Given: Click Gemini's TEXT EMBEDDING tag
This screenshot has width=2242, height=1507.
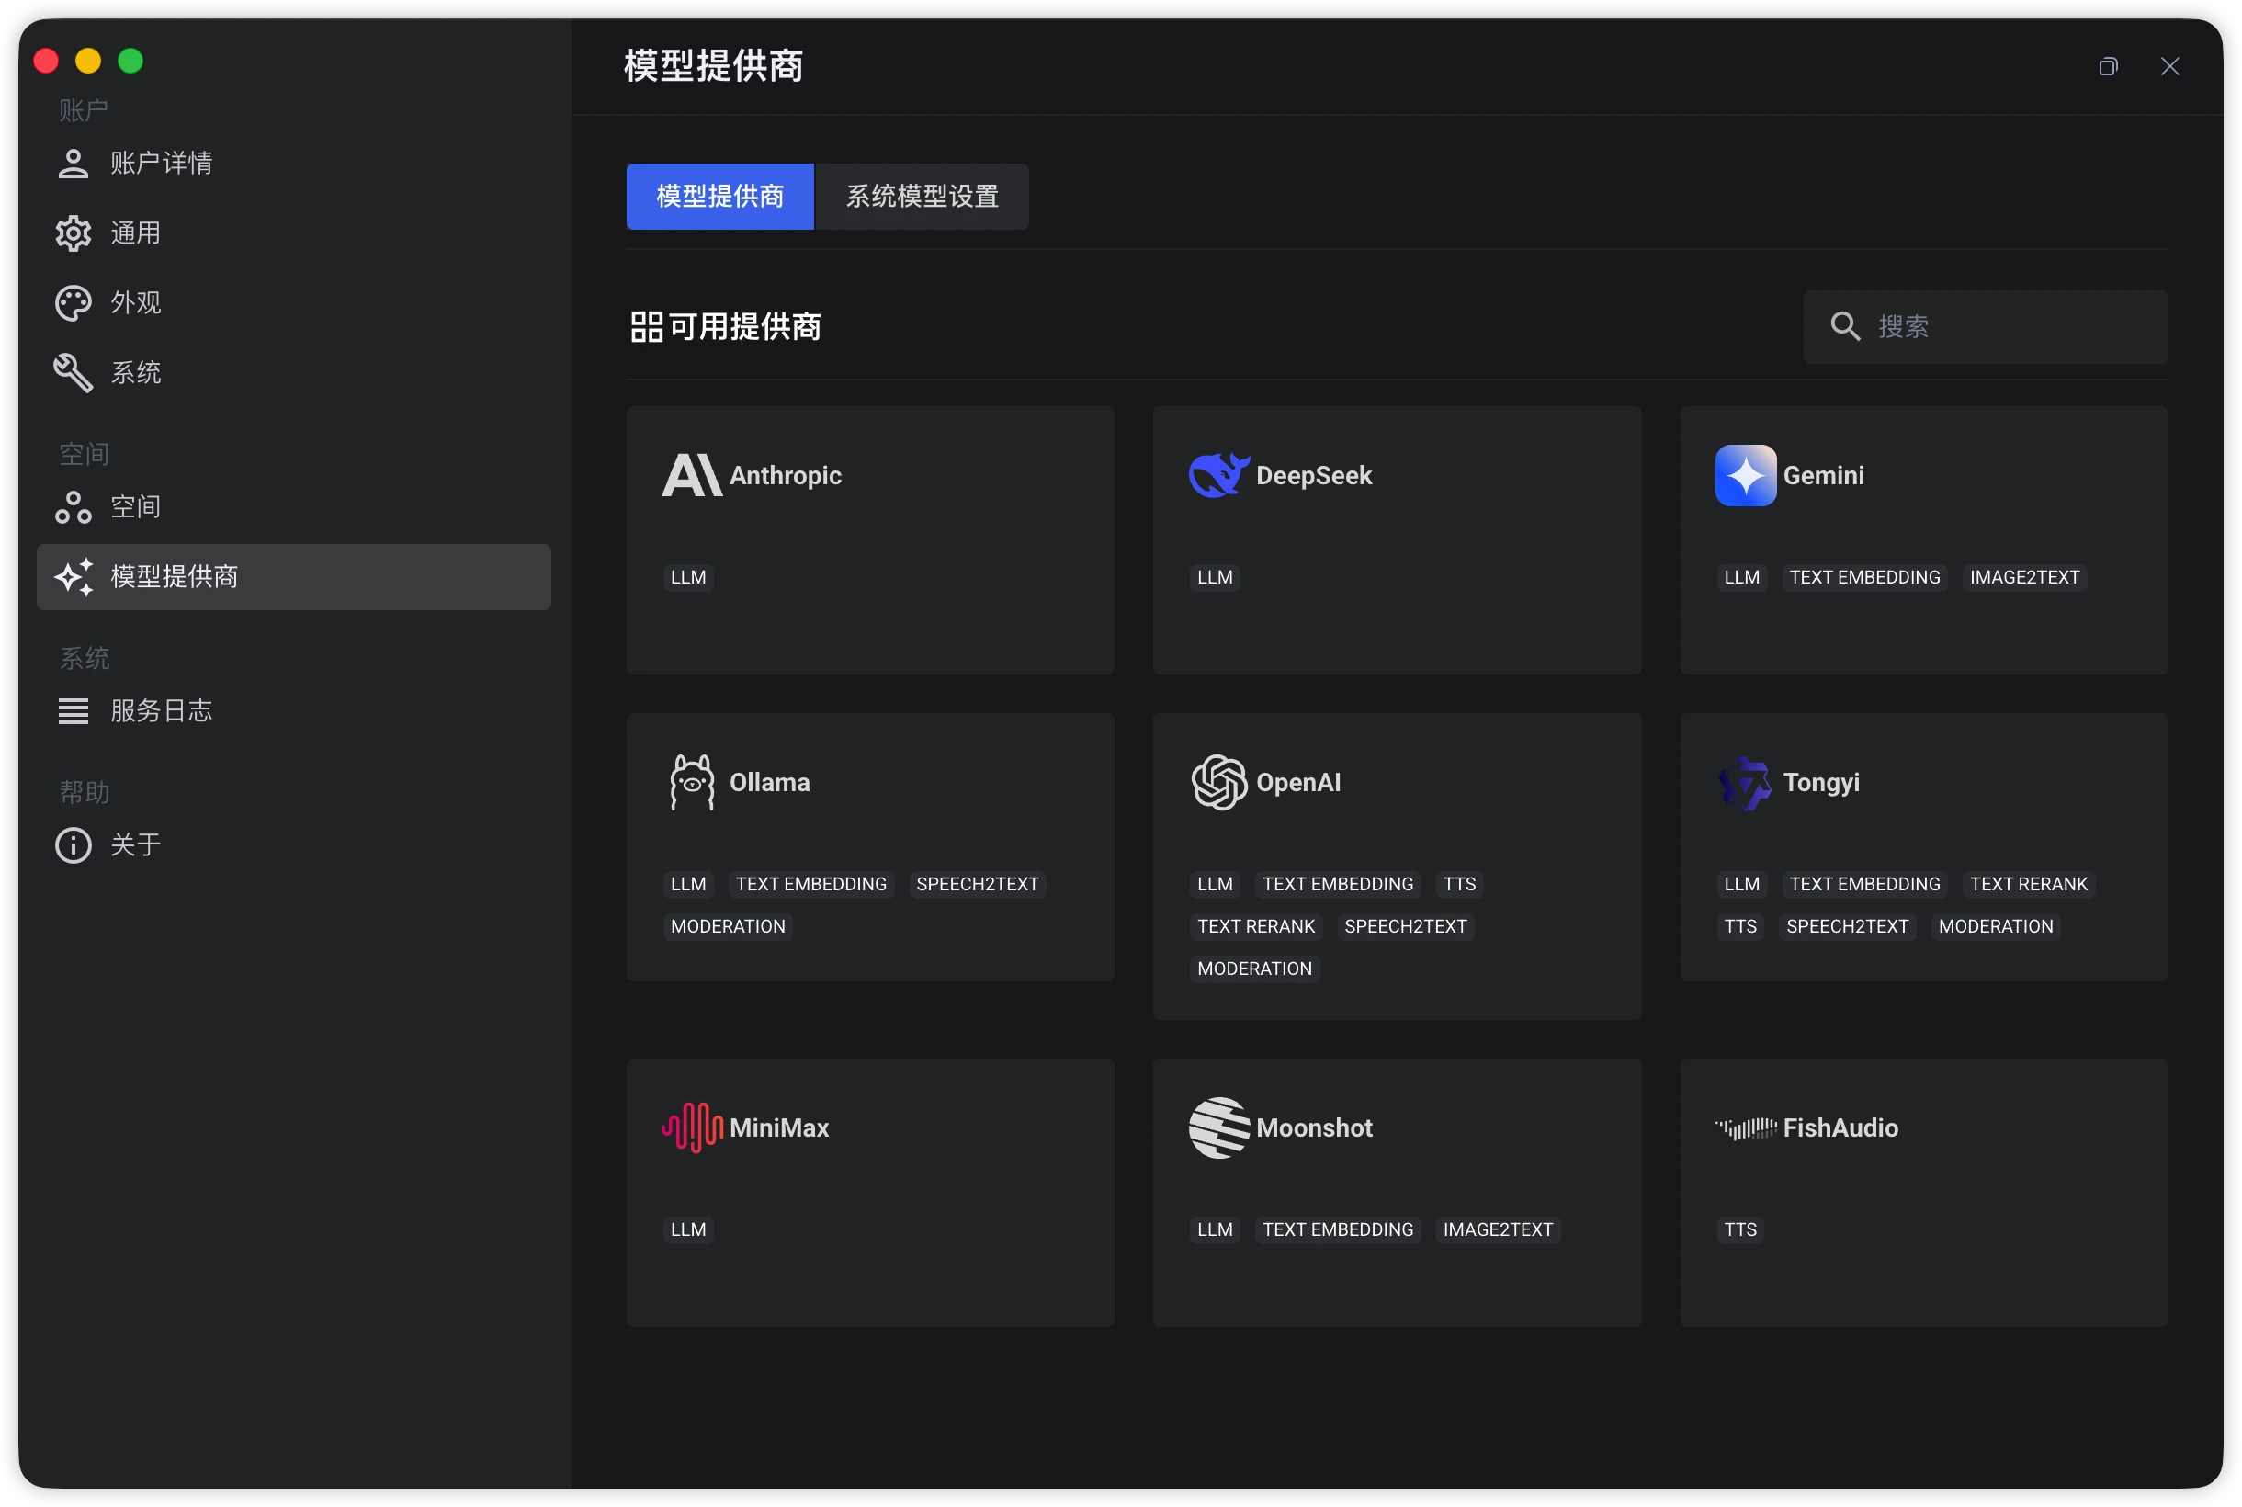Looking at the screenshot, I should tap(1864, 577).
